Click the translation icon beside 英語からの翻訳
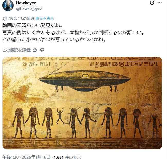Screen dimensions: 167x159 pos(5,19)
